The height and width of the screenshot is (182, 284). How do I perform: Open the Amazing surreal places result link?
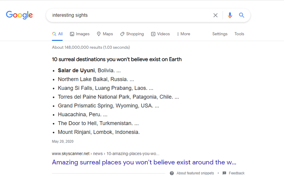pos(144,162)
